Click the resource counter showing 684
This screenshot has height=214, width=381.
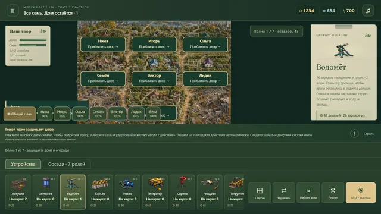pyautogui.click(x=329, y=11)
